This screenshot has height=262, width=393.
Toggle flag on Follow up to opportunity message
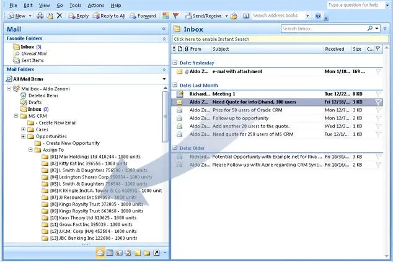pyautogui.click(x=379, y=118)
